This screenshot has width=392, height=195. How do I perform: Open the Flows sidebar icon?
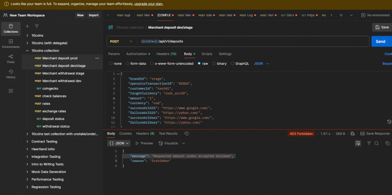click(x=11, y=59)
